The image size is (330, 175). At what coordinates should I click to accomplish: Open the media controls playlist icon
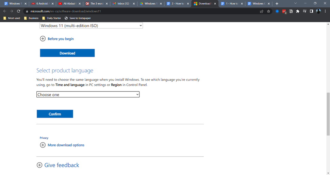[x=304, y=11]
